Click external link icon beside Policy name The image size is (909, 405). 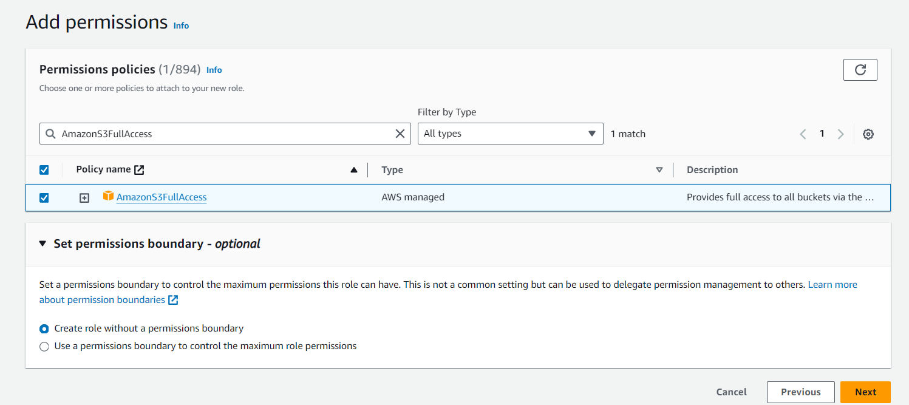(139, 170)
